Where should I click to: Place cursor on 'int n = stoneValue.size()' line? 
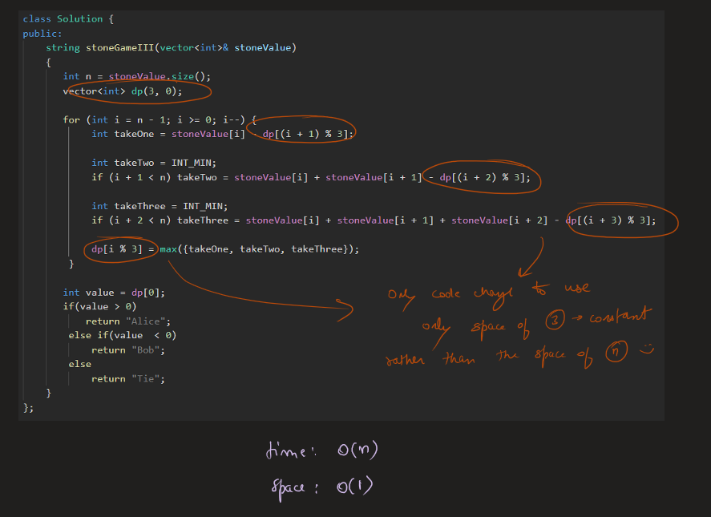137,76
